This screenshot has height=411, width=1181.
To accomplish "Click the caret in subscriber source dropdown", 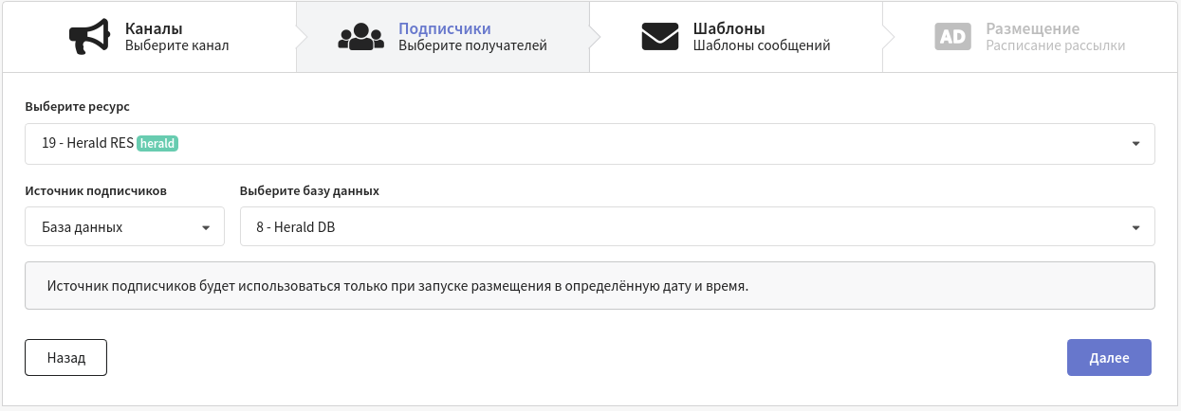I will pos(205,228).
